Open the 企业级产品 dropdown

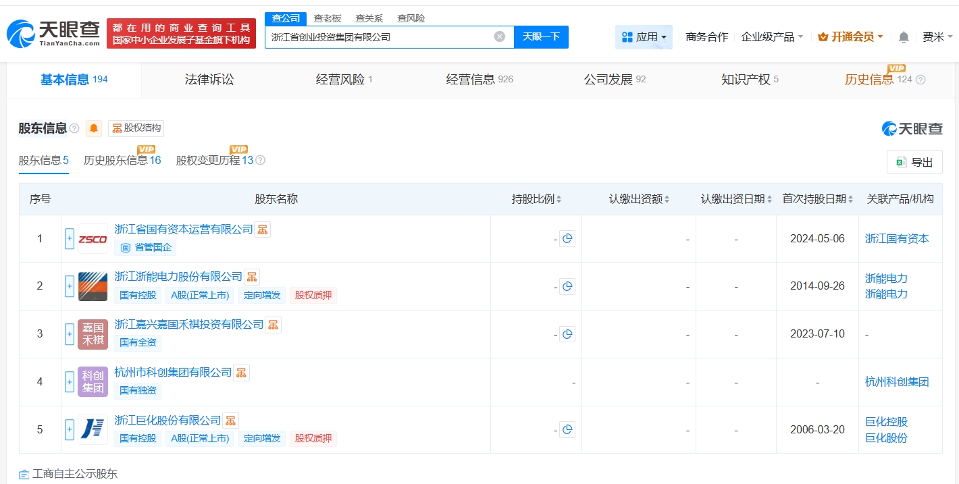point(772,37)
